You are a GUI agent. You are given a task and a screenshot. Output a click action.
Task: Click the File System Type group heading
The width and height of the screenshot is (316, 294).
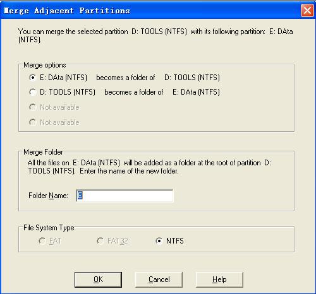pos(49,228)
